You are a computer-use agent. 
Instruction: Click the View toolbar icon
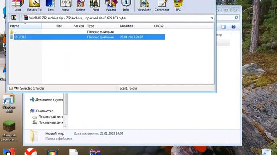(x=65, y=6)
